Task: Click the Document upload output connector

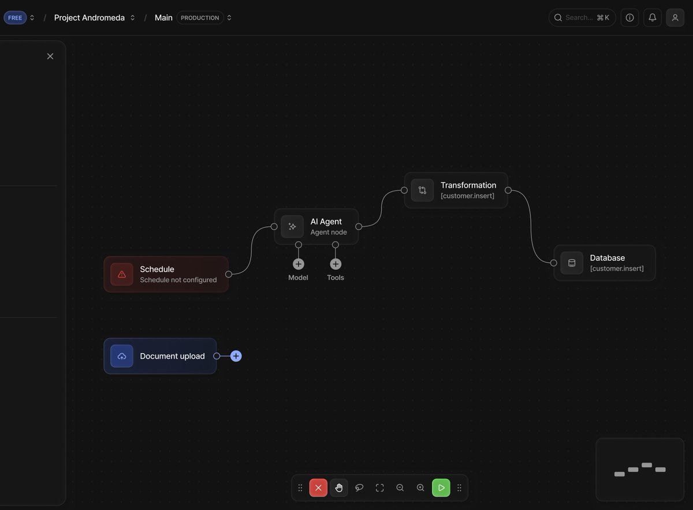Action: (217, 356)
